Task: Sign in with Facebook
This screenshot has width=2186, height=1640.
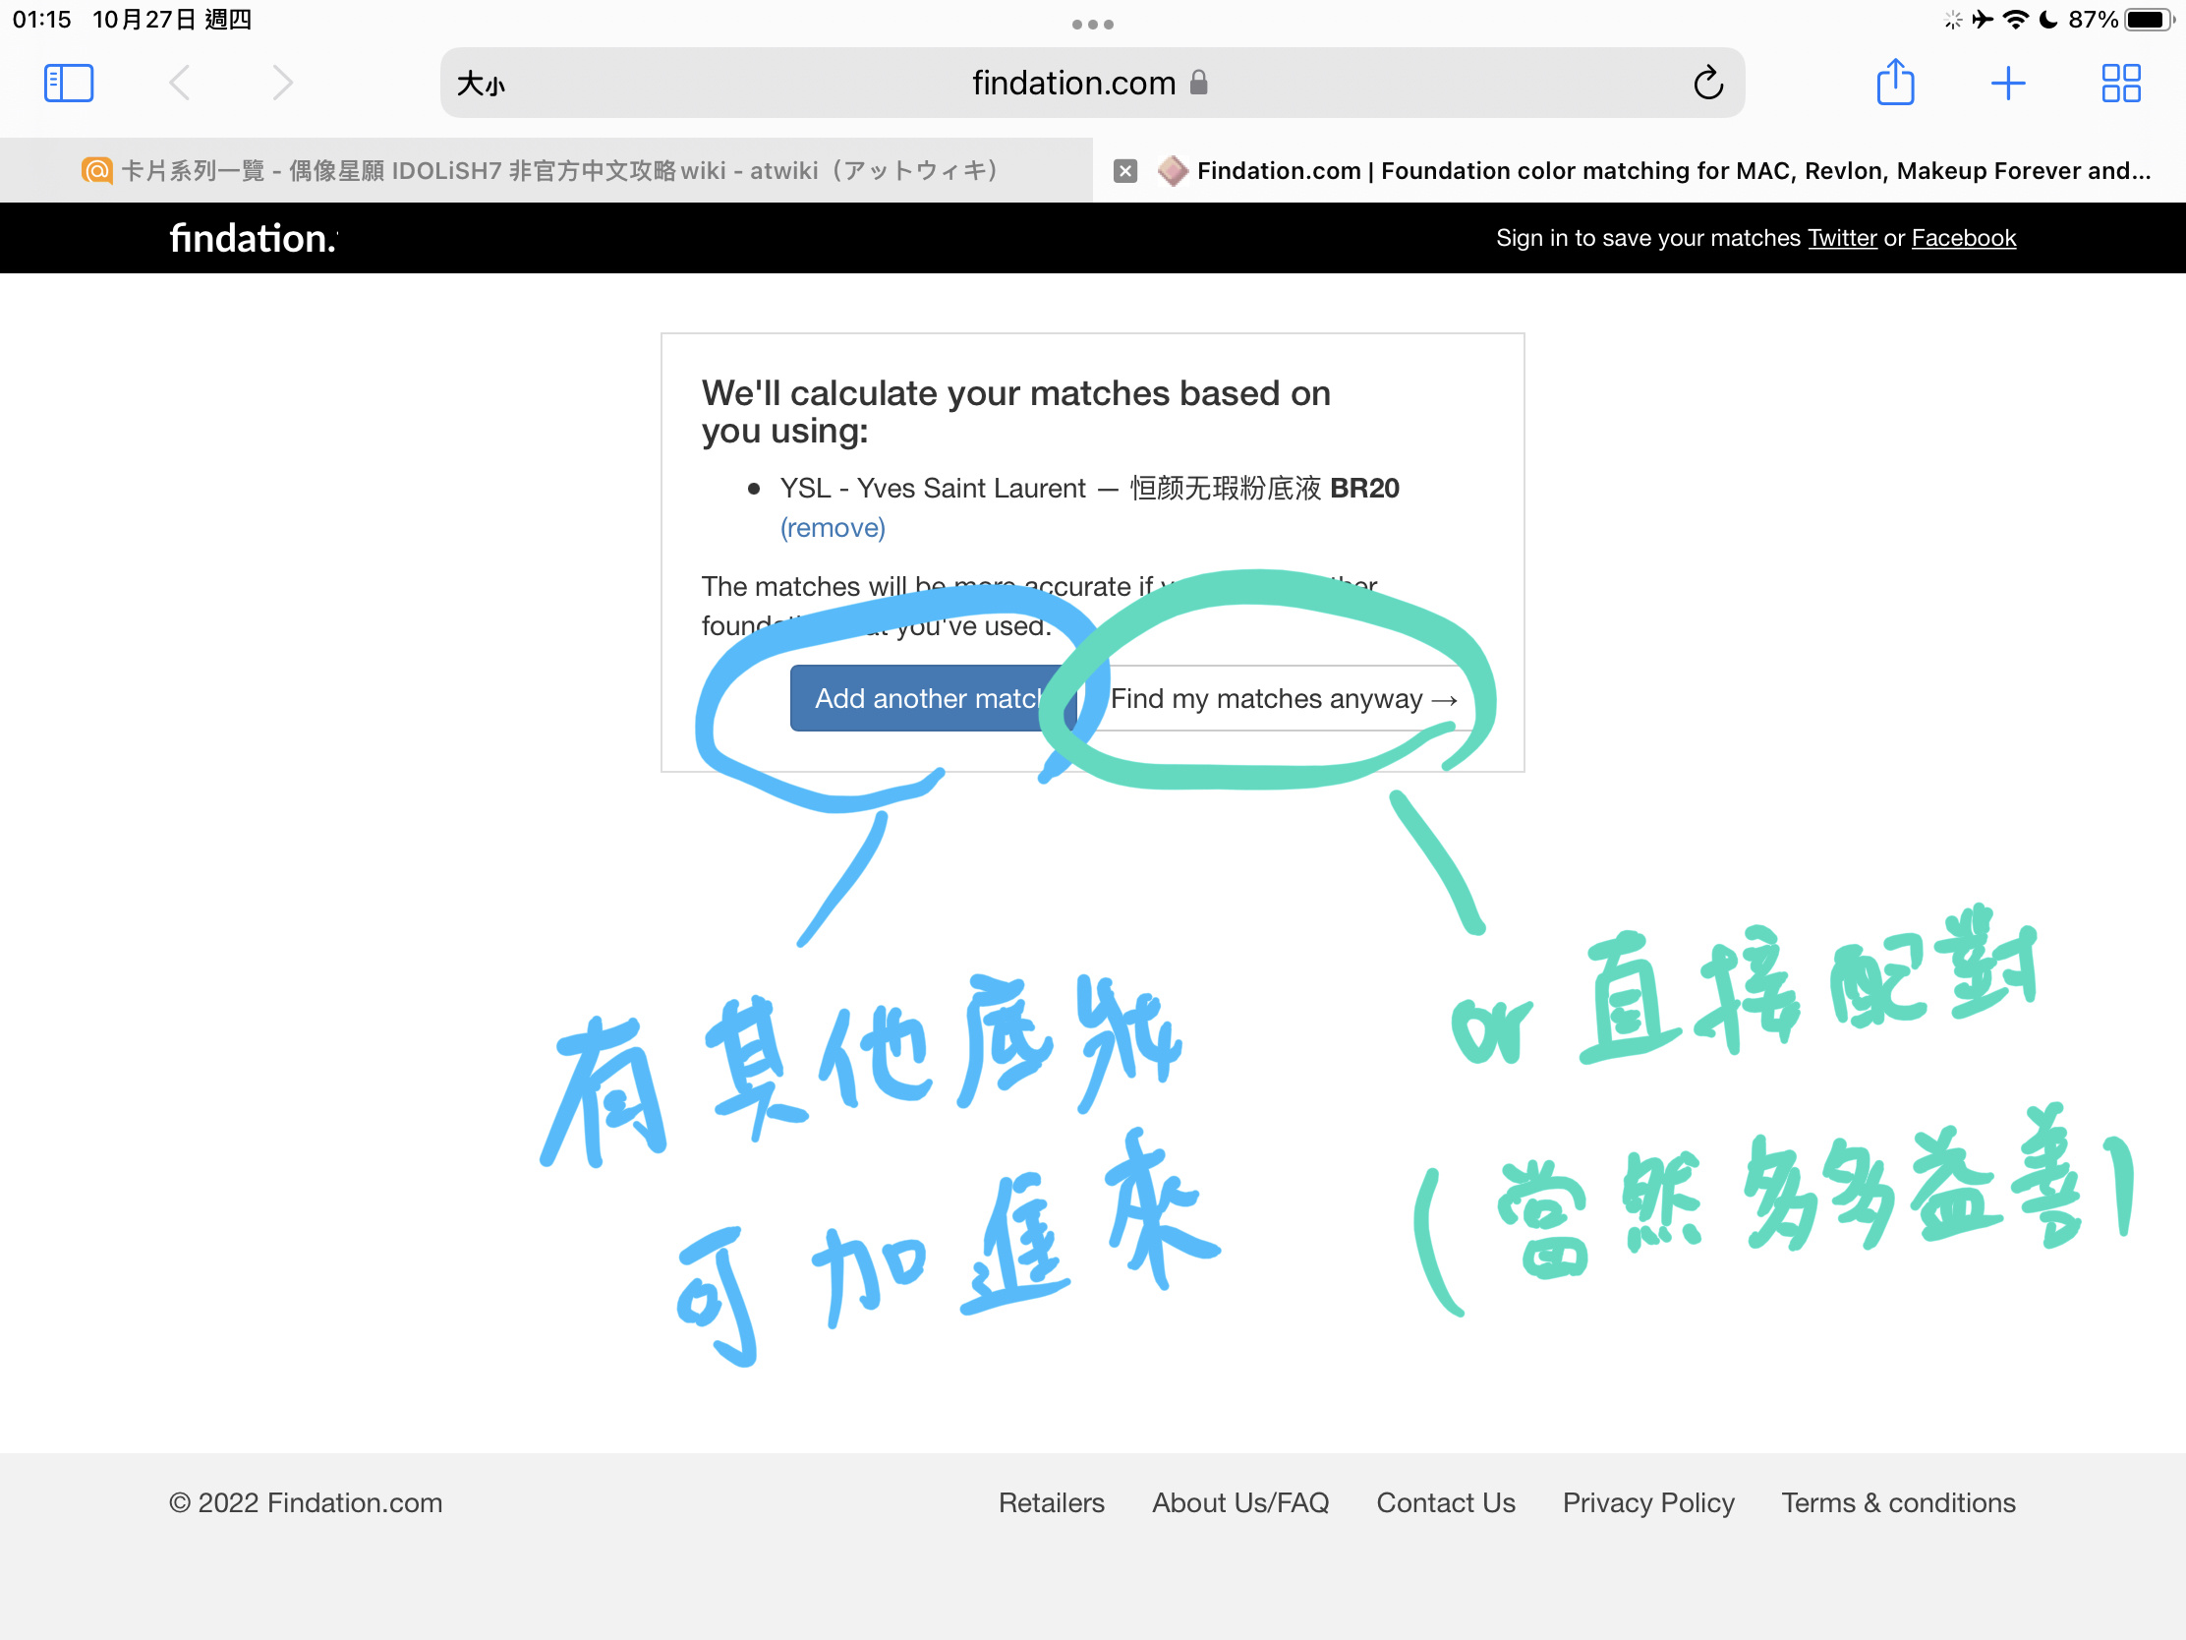Action: 1963,238
